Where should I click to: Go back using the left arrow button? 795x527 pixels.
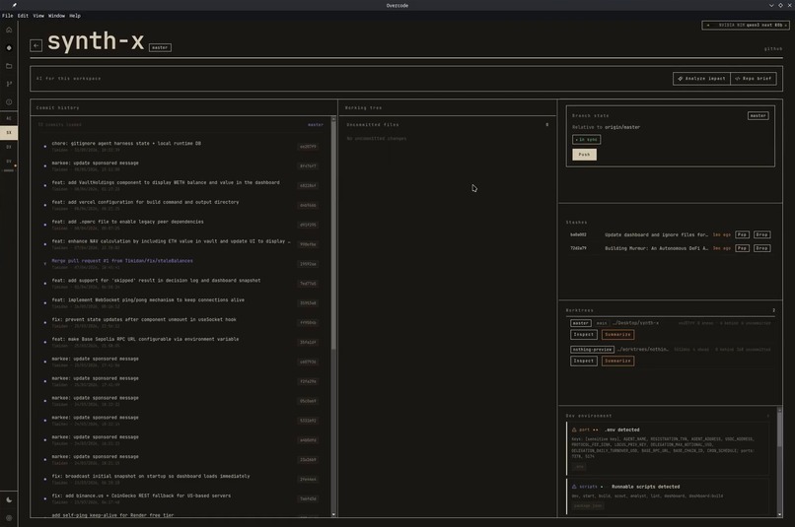36,45
